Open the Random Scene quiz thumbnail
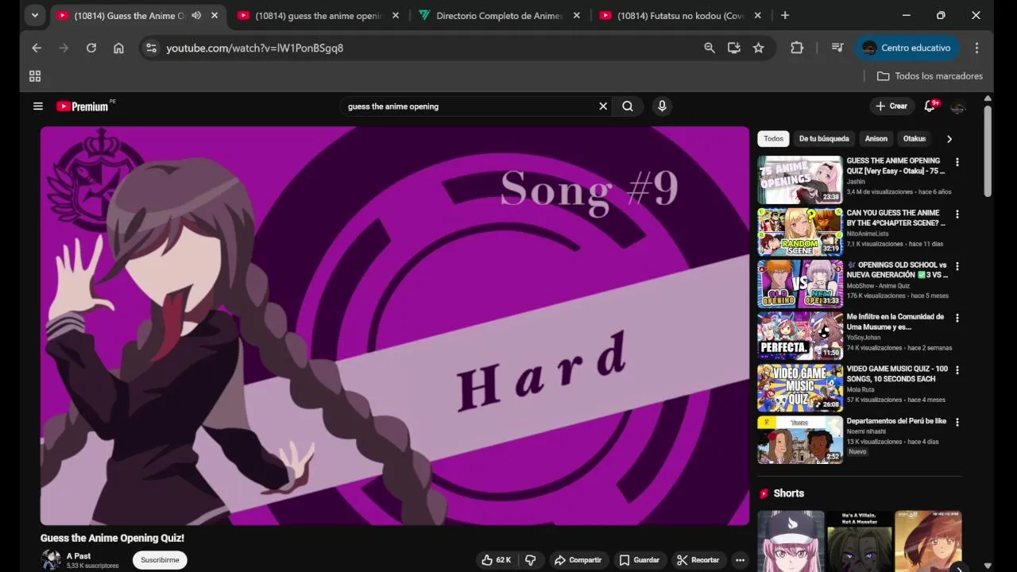 800,232
